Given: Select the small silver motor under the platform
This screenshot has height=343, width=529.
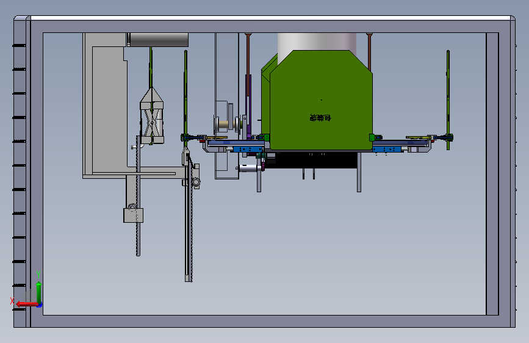Looking at the screenshot, I should 249,168.
